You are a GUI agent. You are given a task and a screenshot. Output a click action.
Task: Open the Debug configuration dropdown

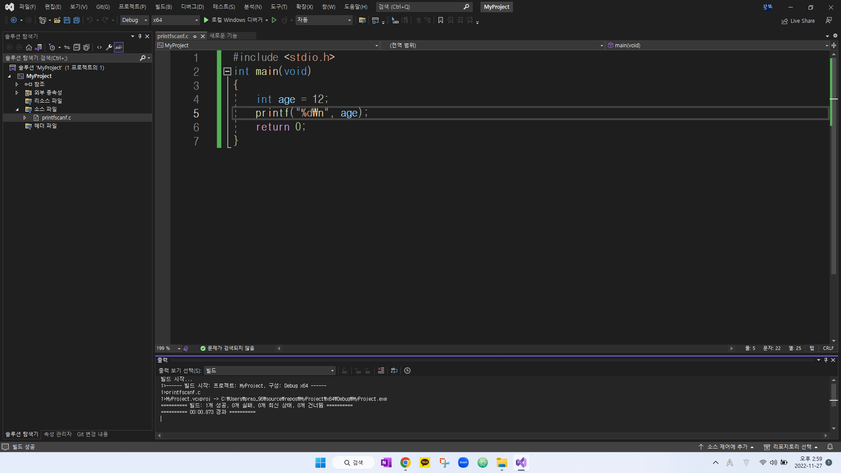click(x=135, y=20)
